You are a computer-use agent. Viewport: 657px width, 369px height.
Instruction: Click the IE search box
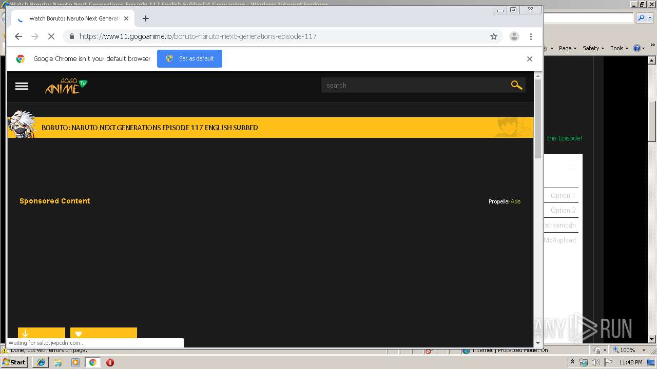pos(588,18)
